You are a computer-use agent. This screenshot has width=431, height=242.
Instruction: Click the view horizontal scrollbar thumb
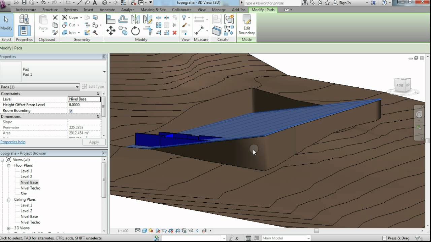click(x=317, y=231)
